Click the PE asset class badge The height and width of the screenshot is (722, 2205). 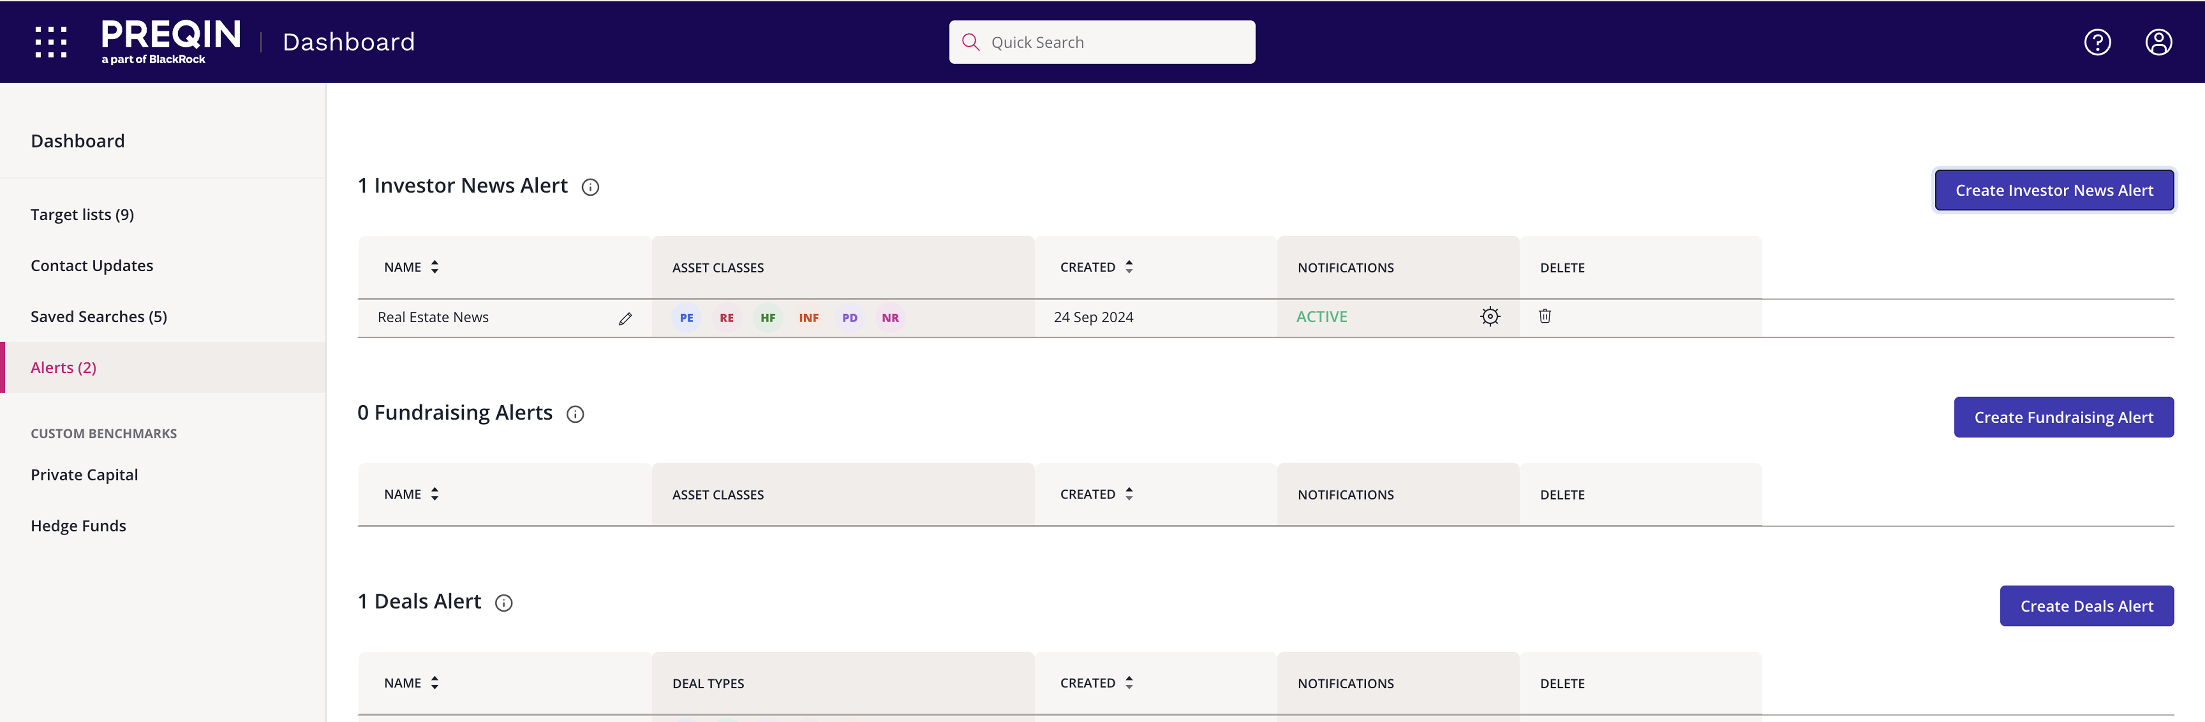(686, 317)
